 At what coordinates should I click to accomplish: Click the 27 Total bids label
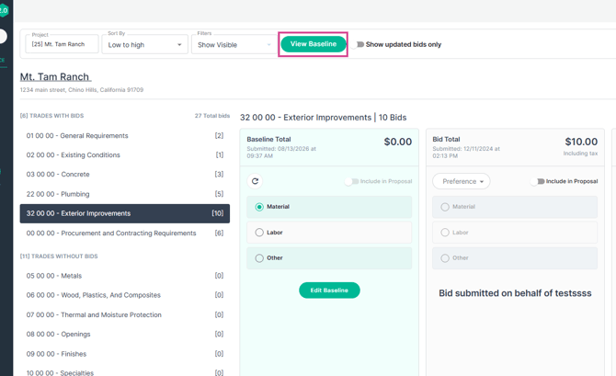pyautogui.click(x=212, y=116)
